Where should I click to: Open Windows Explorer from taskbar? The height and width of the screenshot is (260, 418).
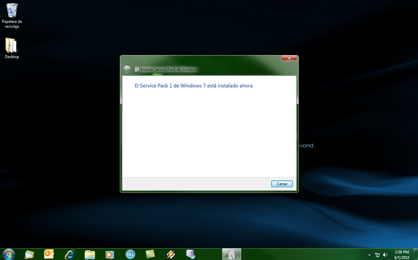pyautogui.click(x=90, y=254)
